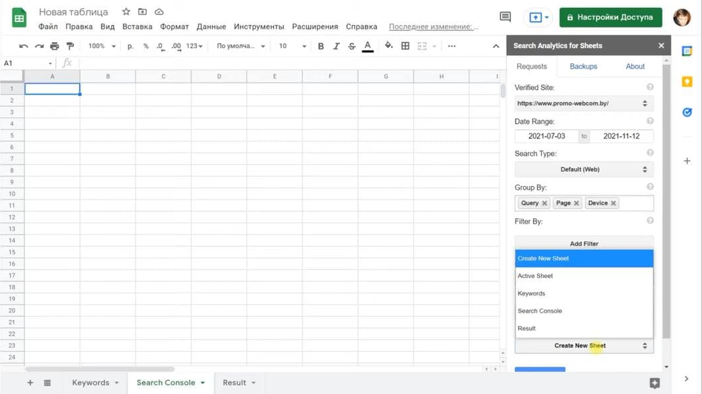Open the Search Type Default (Web) dropdown
Screen dimensions: 702x394
[x=584, y=169]
